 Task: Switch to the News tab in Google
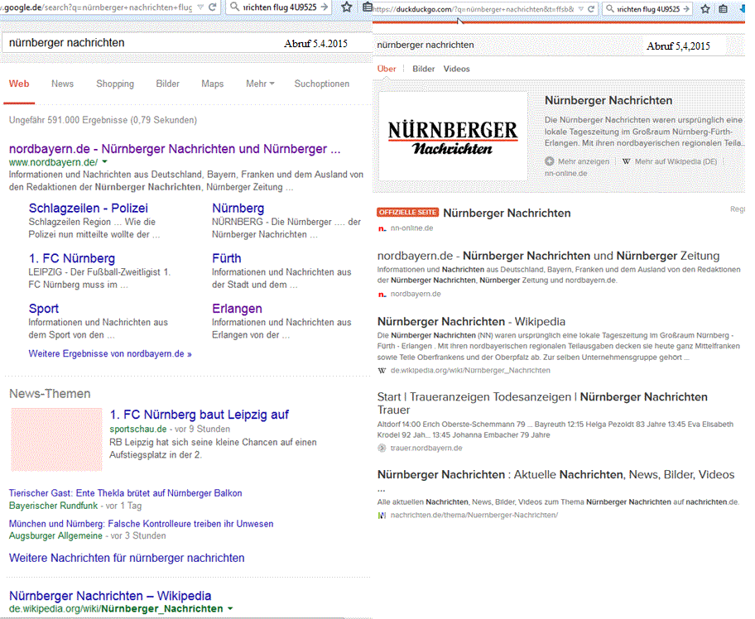(63, 84)
